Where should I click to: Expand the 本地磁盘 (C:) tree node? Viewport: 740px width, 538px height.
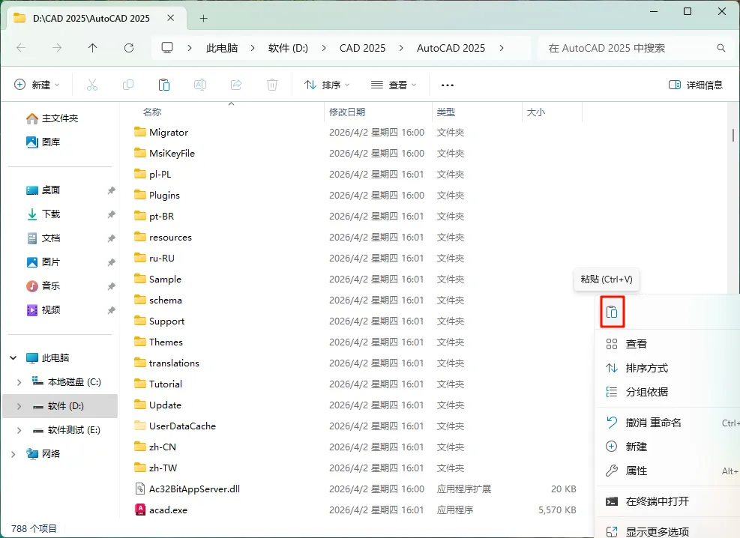pos(19,382)
